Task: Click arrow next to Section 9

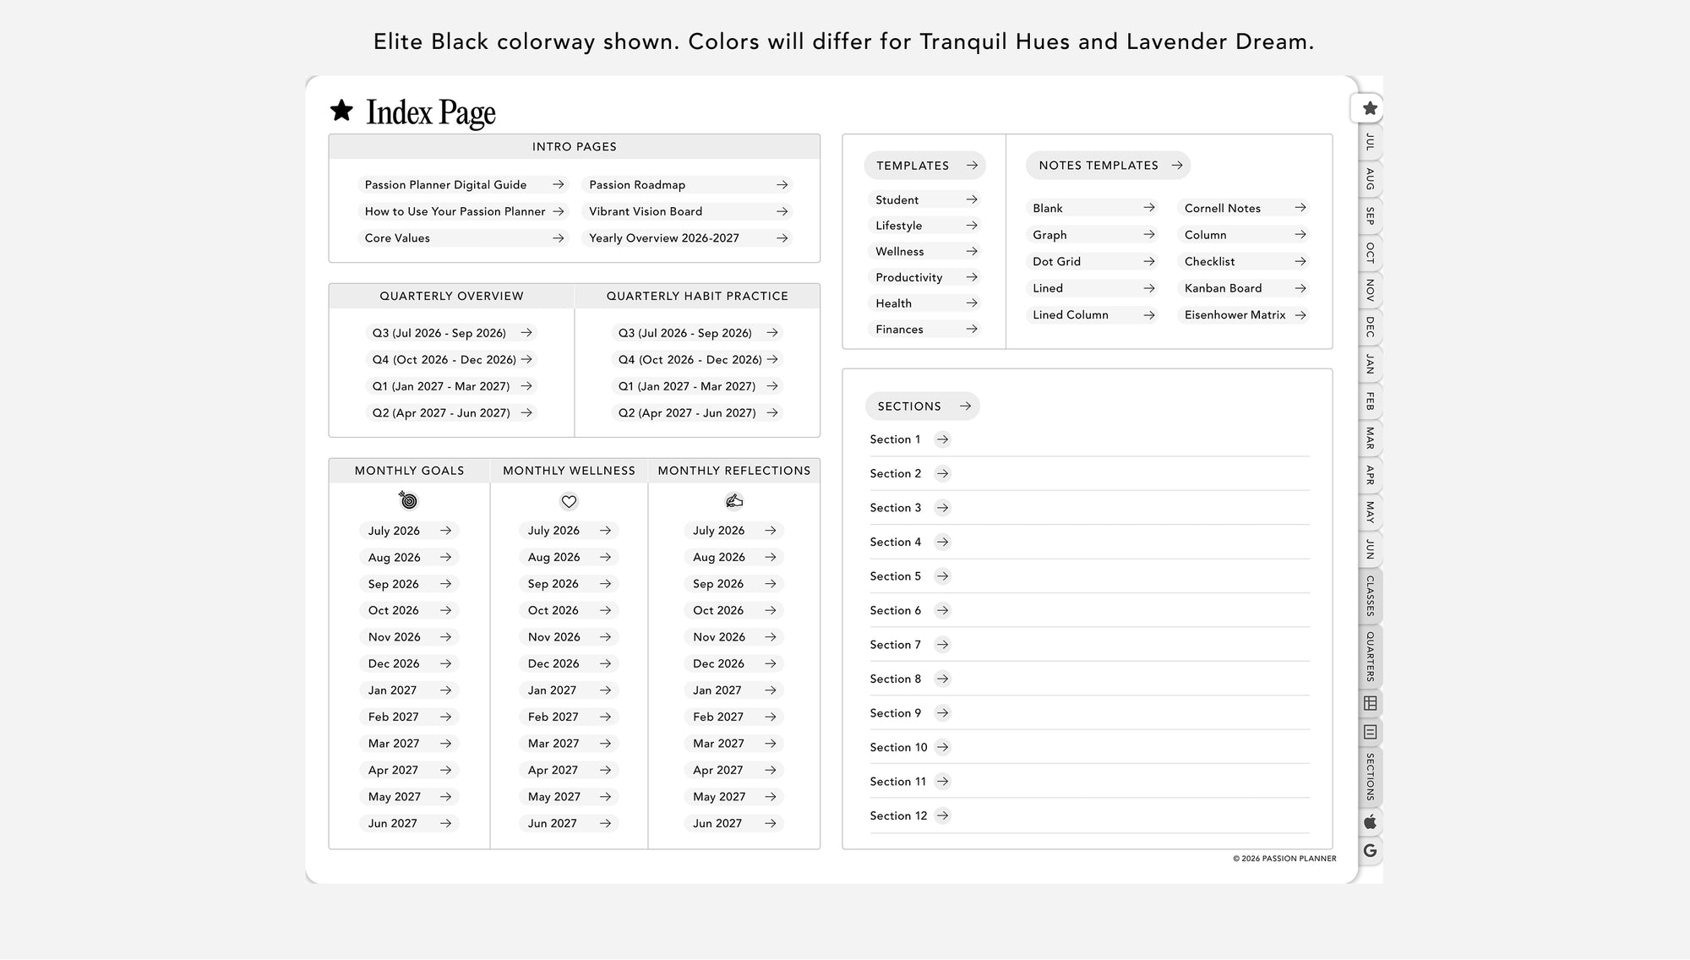Action: tap(942, 713)
